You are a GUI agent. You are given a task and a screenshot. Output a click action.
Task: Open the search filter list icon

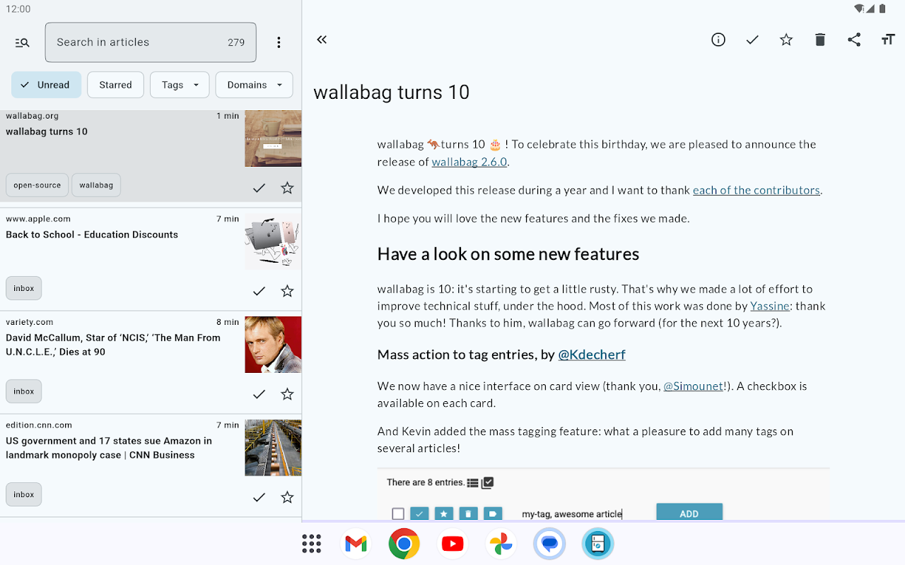tap(22, 42)
